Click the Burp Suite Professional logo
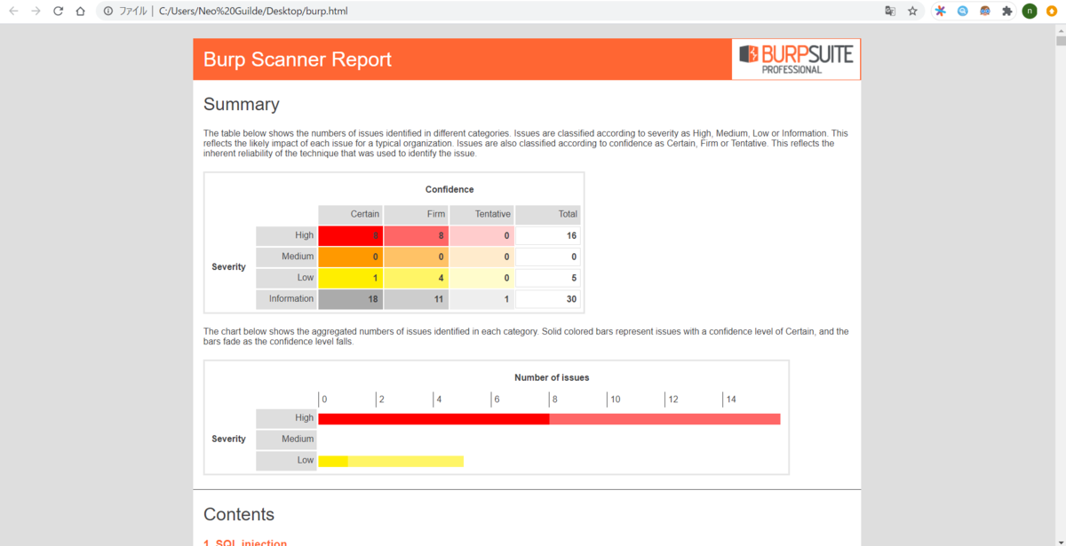Viewport: 1066px width, 546px height. 796,59
